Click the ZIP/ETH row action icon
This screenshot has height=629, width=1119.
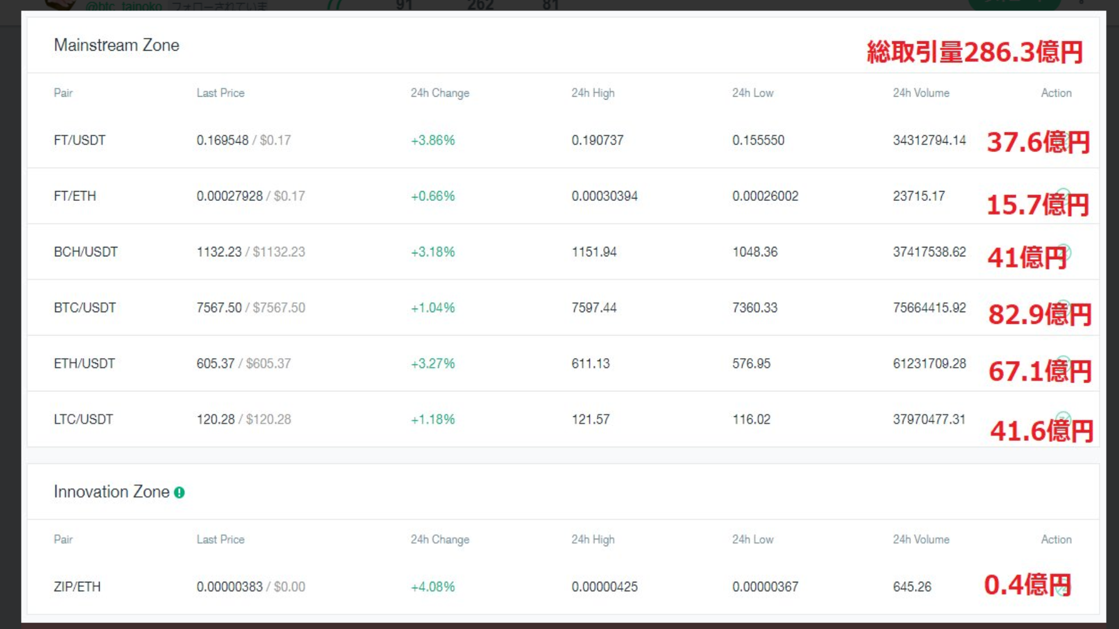click(x=1064, y=588)
